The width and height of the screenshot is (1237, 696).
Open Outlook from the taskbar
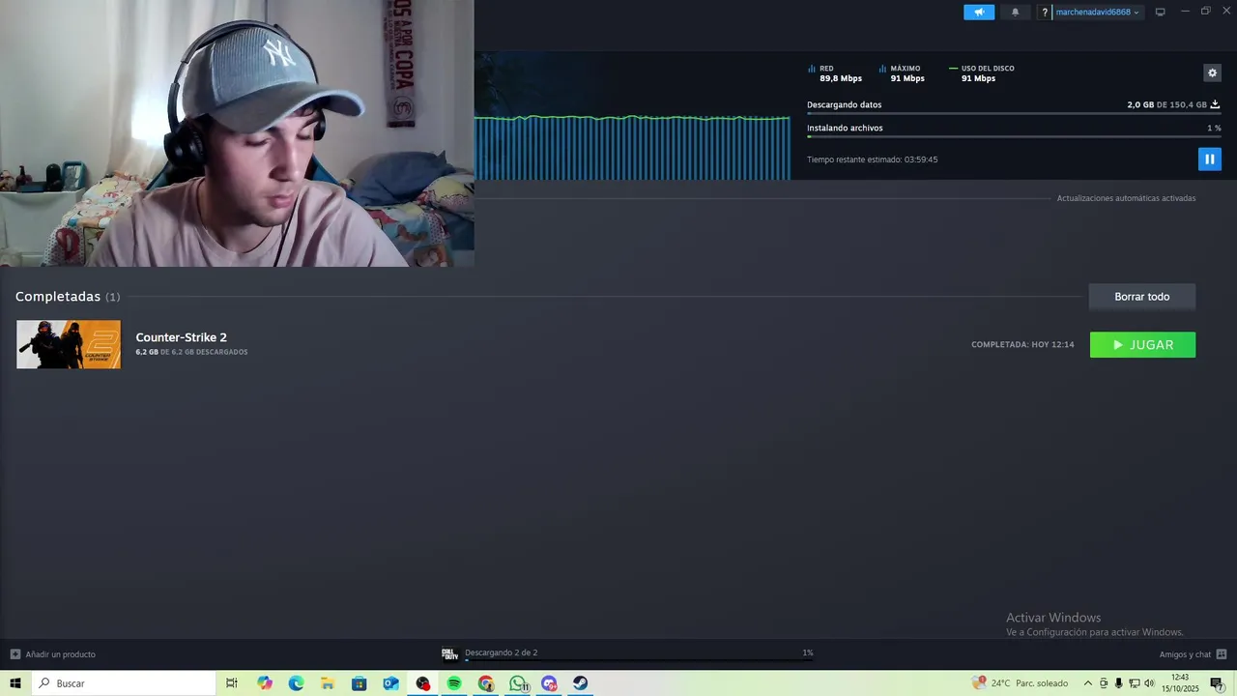click(390, 683)
